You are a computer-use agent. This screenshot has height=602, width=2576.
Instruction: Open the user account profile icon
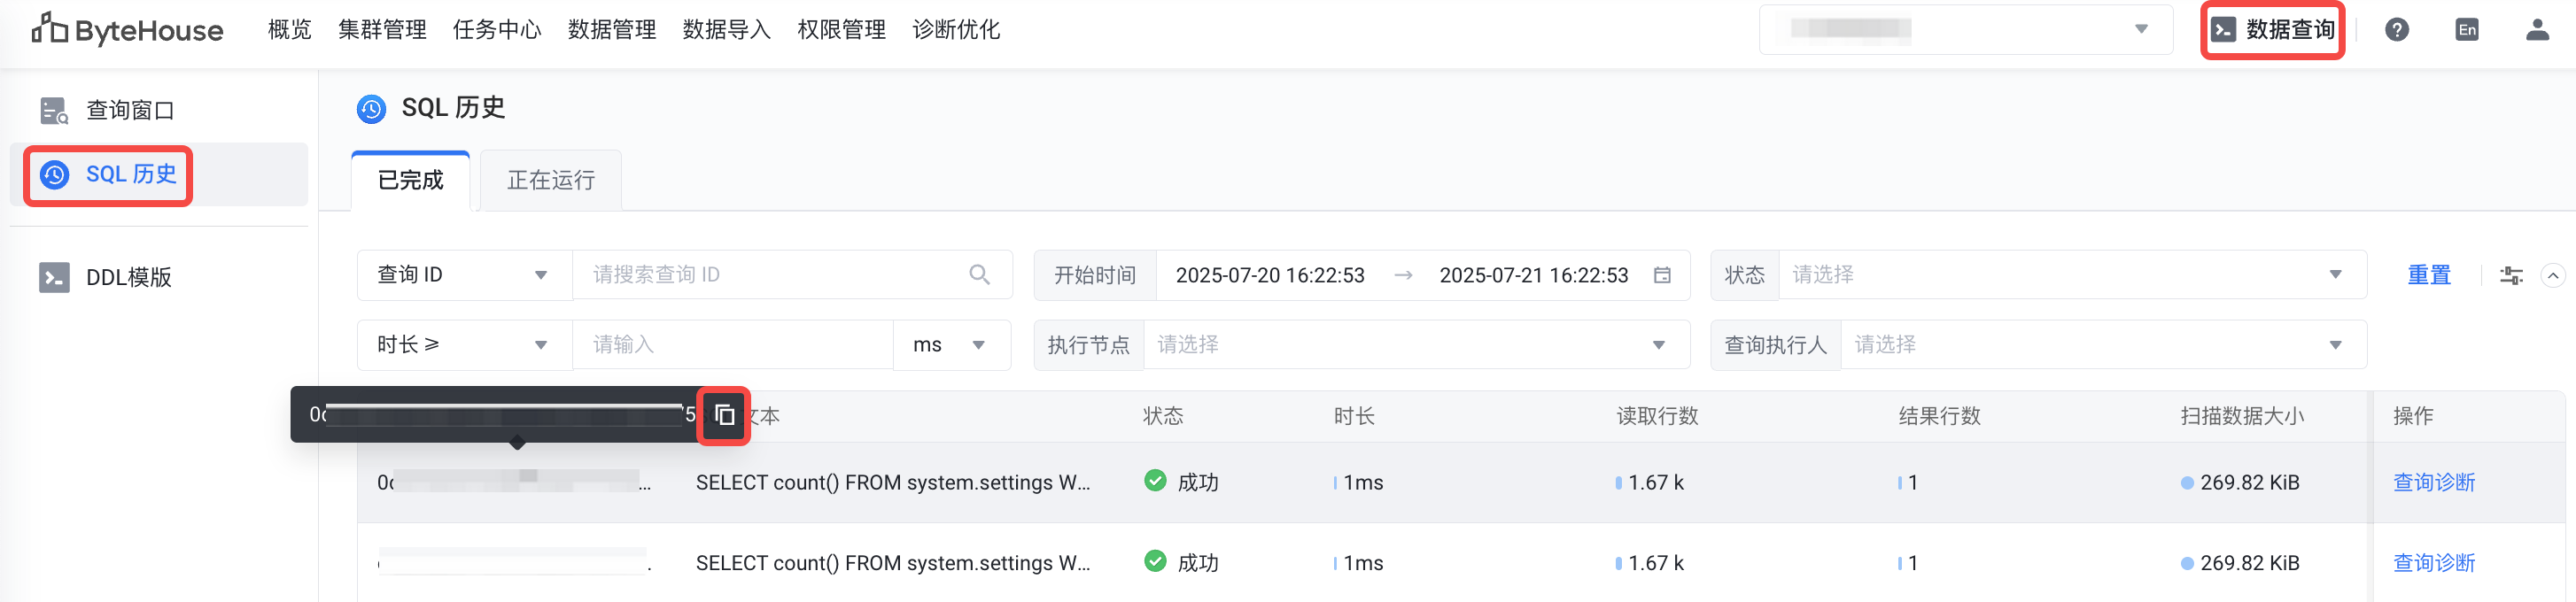(x=2537, y=30)
